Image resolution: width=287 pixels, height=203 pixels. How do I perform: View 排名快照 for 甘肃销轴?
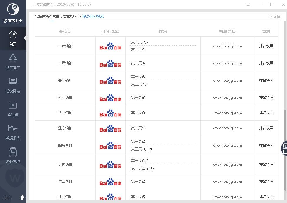(x=266, y=46)
